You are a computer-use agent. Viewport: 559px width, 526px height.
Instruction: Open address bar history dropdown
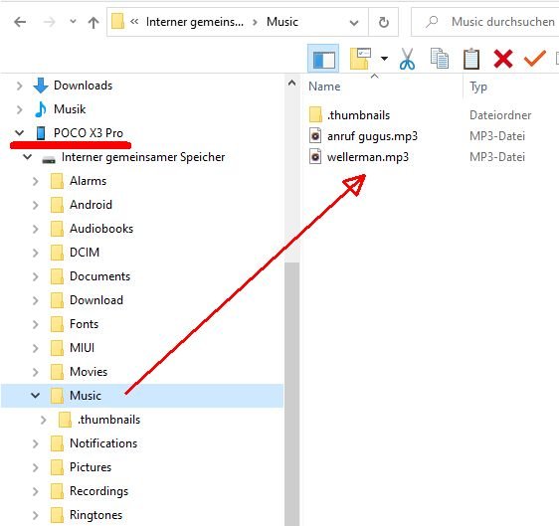(354, 23)
